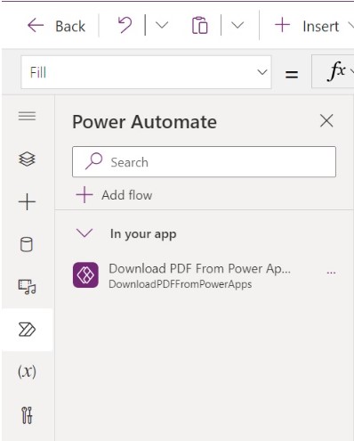
Task: Expand the paste options chevron
Action: point(237,25)
